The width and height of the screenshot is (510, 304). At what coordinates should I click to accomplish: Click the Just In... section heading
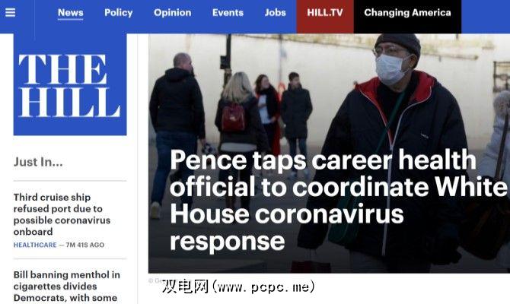pos(38,162)
